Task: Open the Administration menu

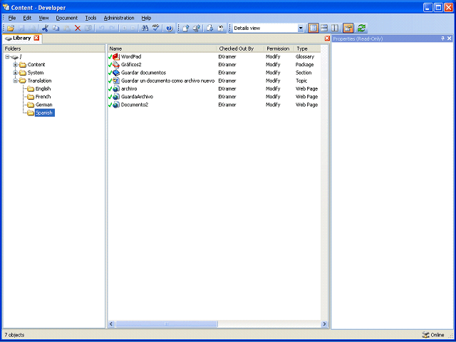Action: pos(119,18)
